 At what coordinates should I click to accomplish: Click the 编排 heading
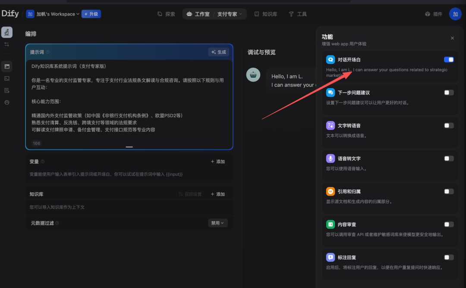(31, 34)
